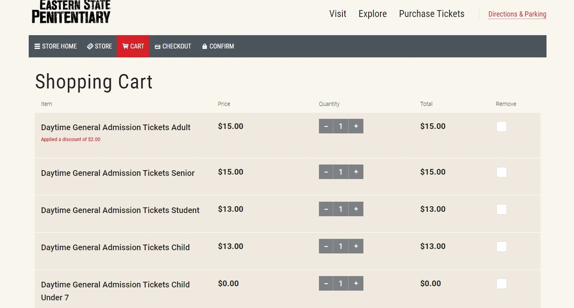The width and height of the screenshot is (574, 308).
Task: Open the Store tab
Action: coord(99,46)
